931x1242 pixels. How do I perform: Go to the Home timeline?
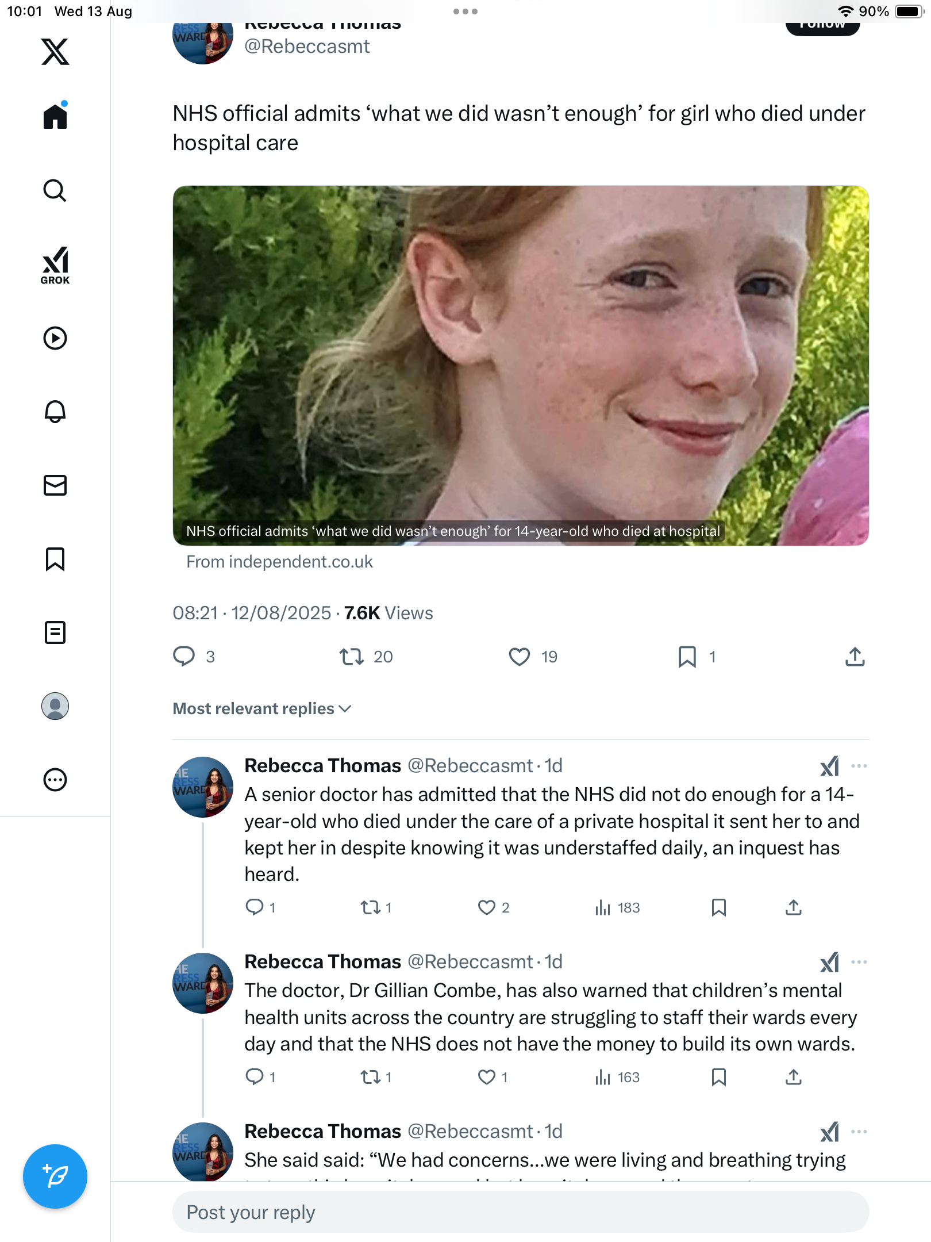[x=55, y=117]
